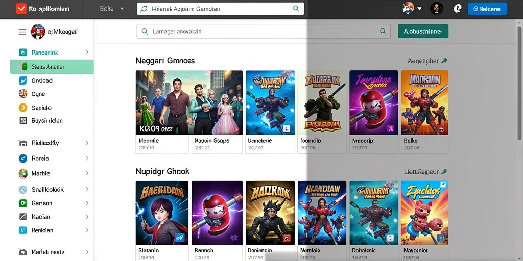The height and width of the screenshot is (261, 523).
Task: Click the Snalikiokrok sidebar icon
Action: (x=22, y=190)
